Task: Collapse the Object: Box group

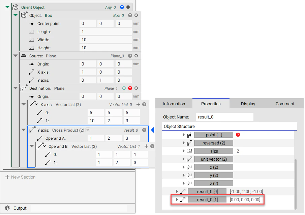Action: [16, 15]
